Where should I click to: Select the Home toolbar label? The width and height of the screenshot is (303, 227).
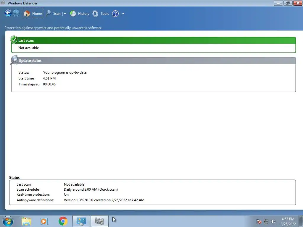coord(37,14)
